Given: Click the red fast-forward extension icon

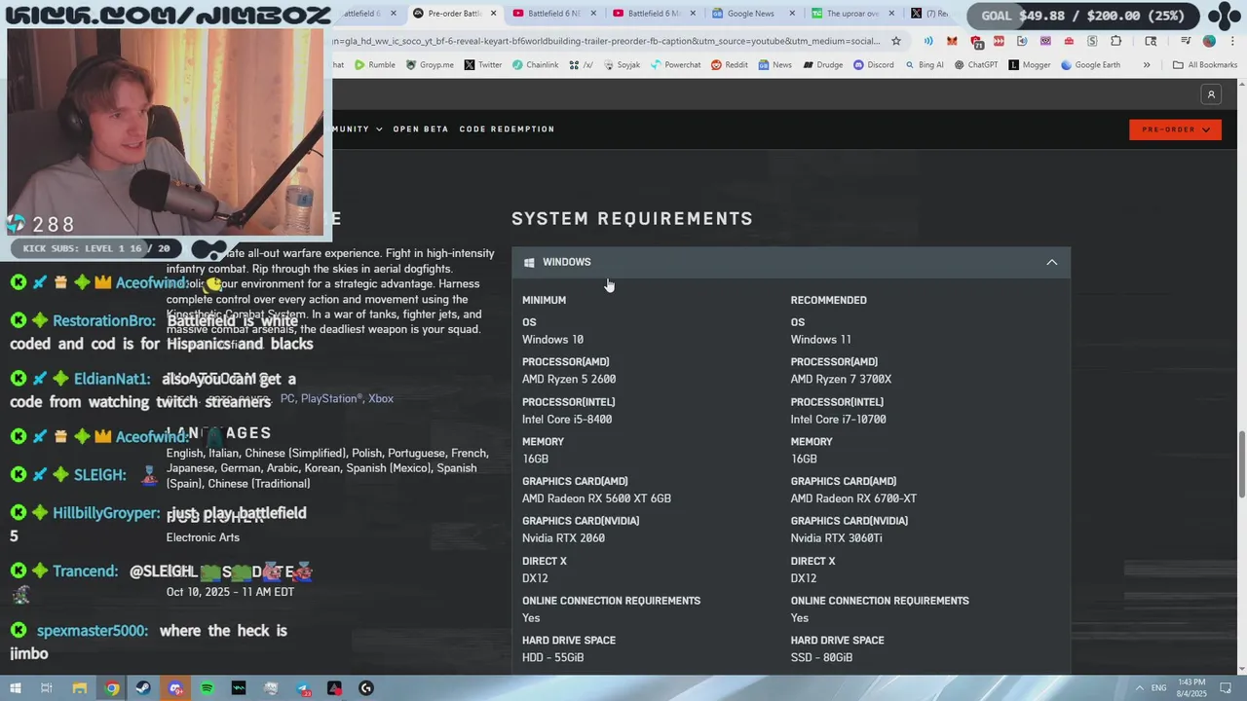Looking at the screenshot, I should point(999,41).
